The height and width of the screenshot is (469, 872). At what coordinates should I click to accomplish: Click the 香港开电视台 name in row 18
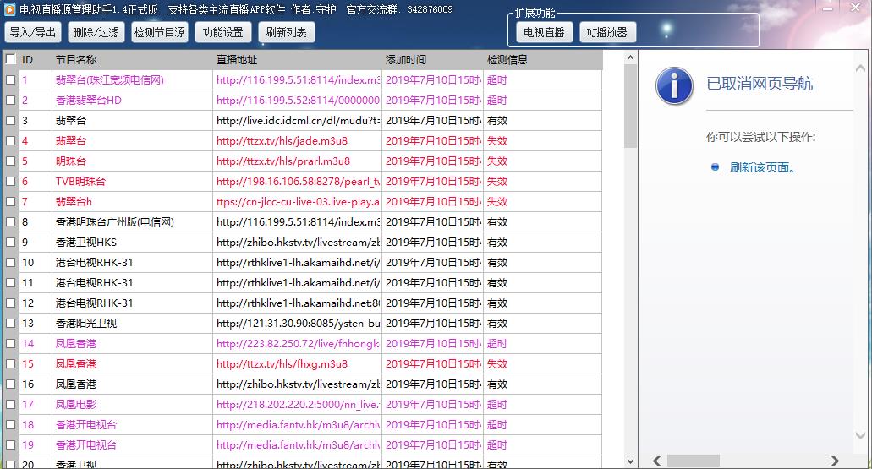86,424
